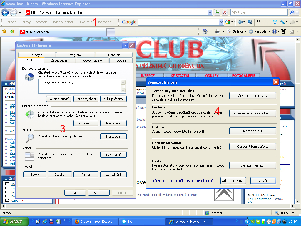The width and height of the screenshot is (301, 226).
Task: Switch to the Zabezpečení tab
Action: point(60,60)
